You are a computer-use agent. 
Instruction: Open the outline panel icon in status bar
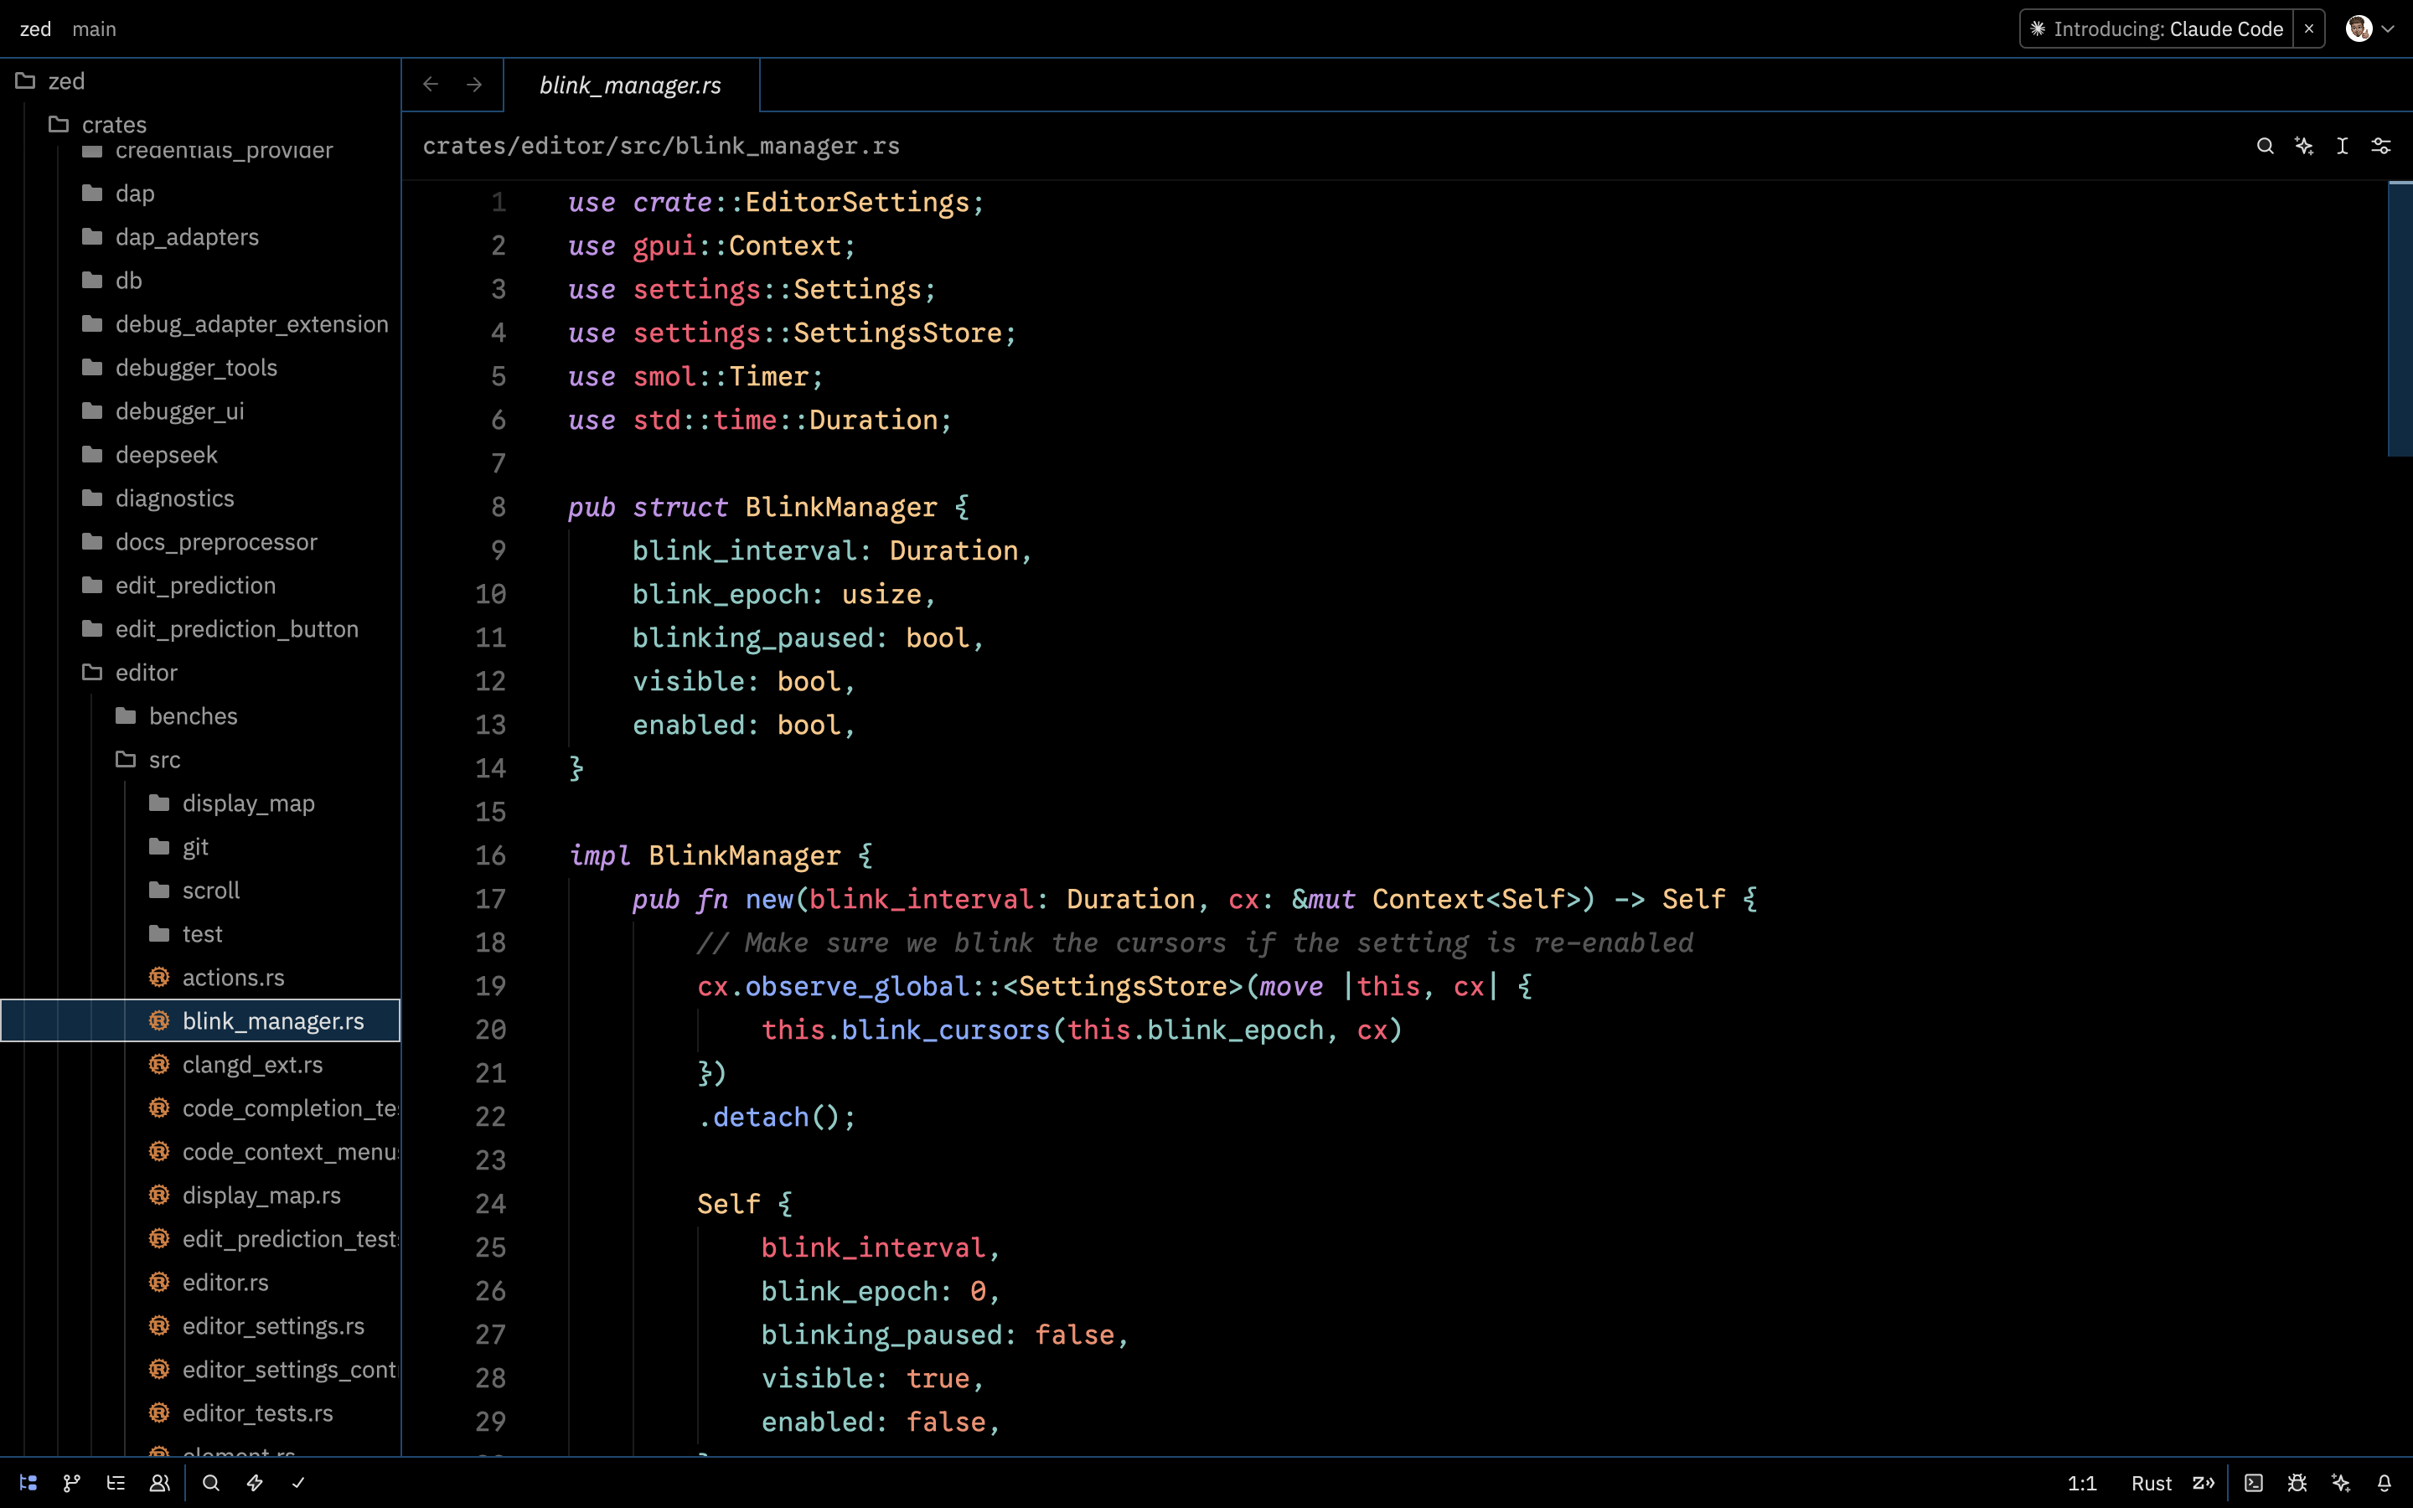(116, 1483)
